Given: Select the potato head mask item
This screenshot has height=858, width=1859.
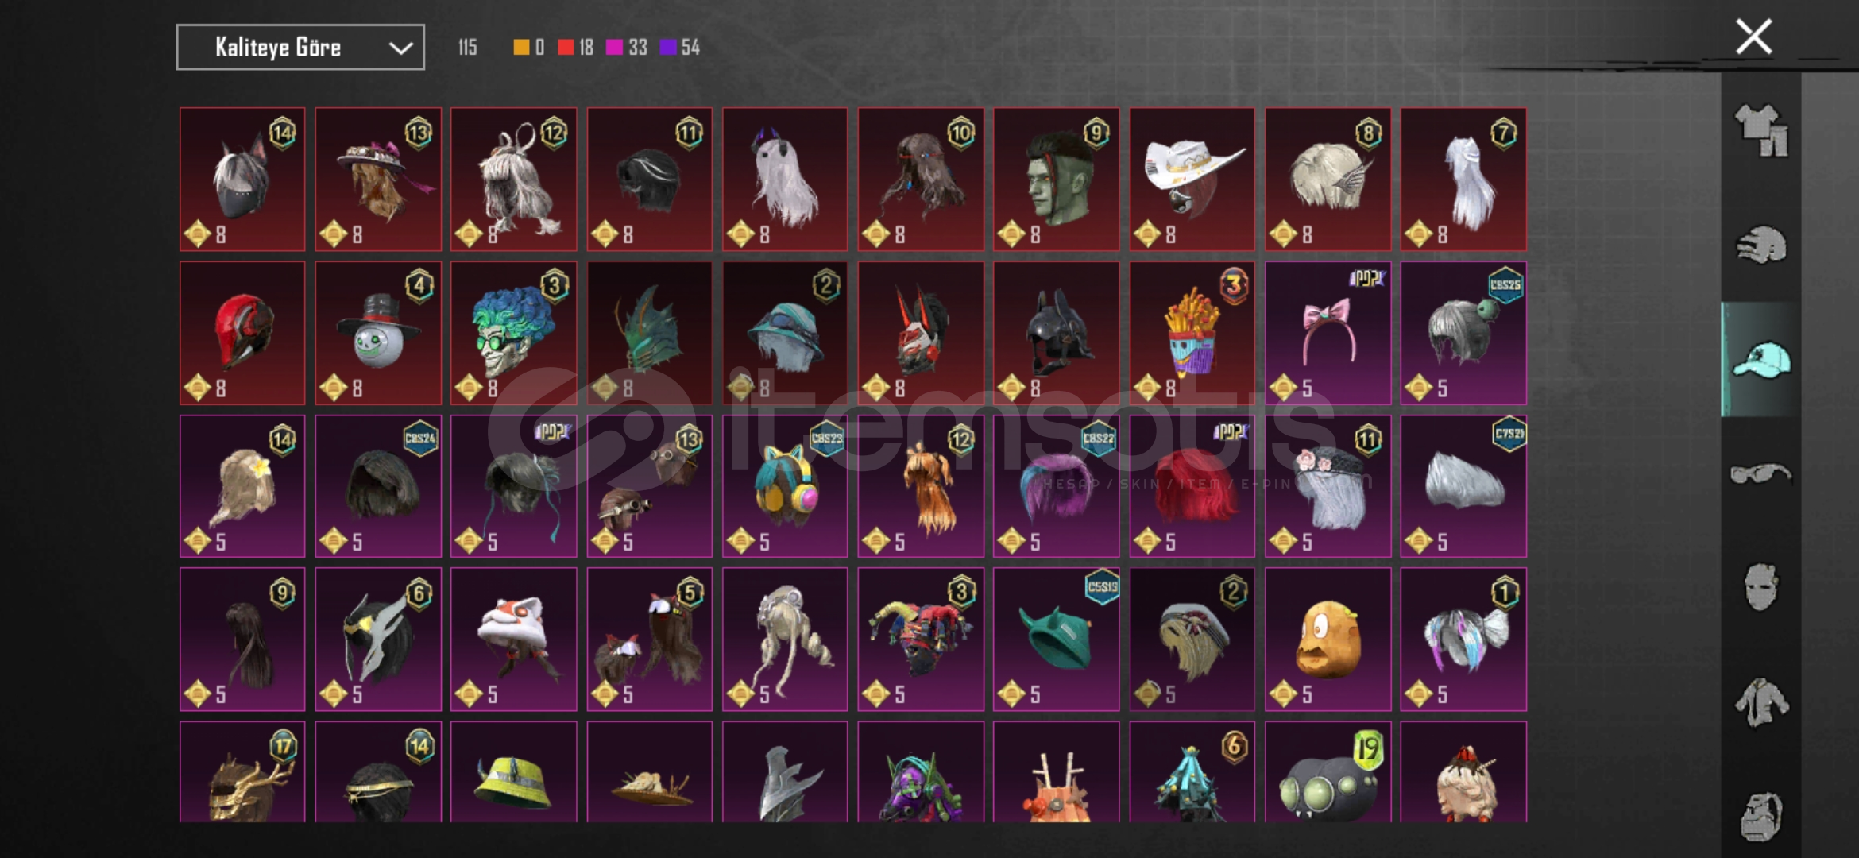Looking at the screenshot, I should point(1328,640).
